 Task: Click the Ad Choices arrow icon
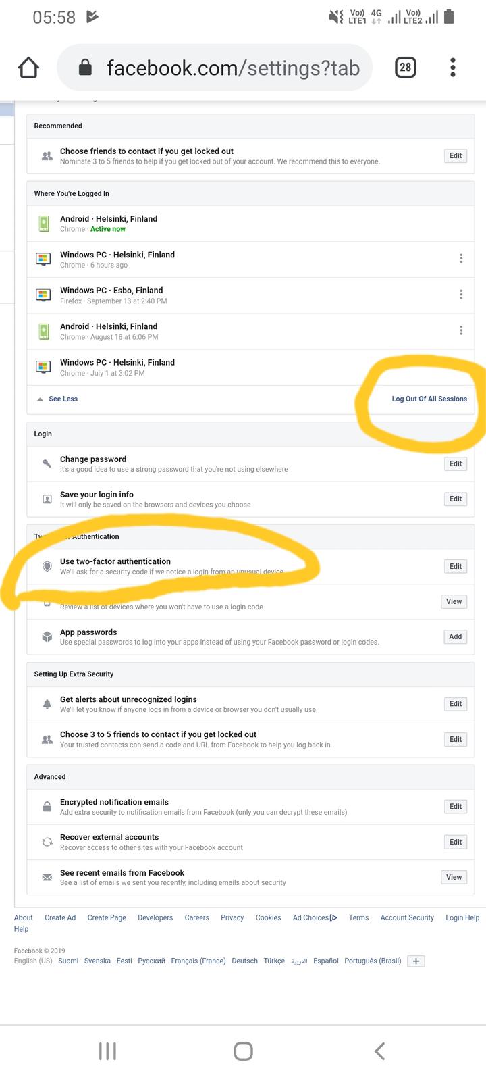point(333,917)
